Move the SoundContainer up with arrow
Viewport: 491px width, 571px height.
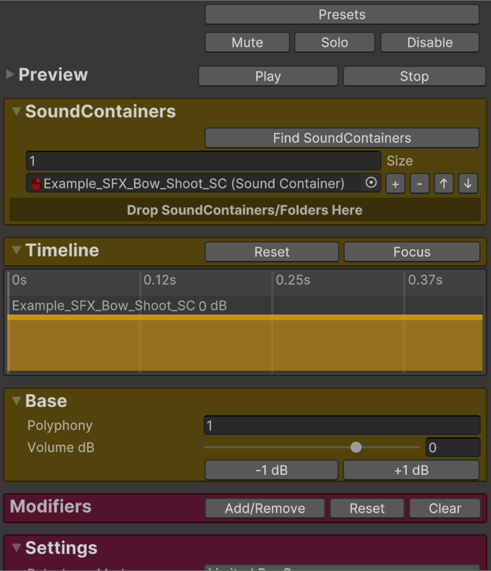tap(443, 184)
